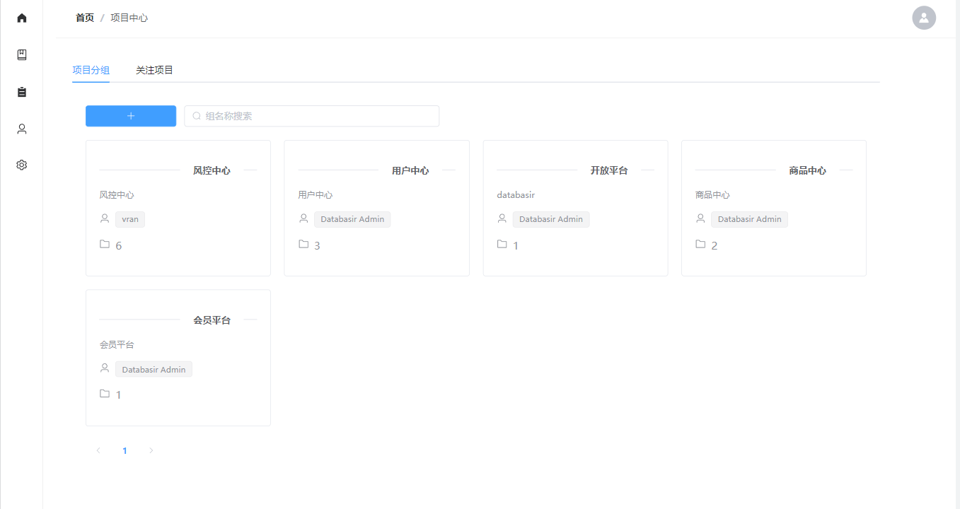The image size is (960, 509).
Task: Click the home icon in sidebar
Action: pos(22,18)
